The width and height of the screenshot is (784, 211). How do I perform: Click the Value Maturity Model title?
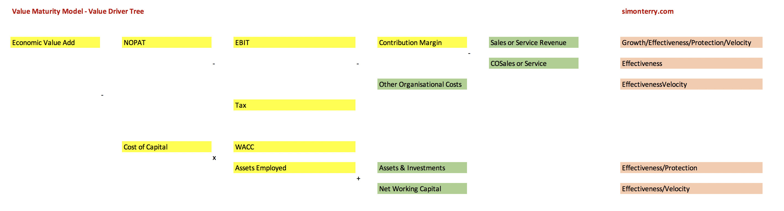click(x=78, y=12)
